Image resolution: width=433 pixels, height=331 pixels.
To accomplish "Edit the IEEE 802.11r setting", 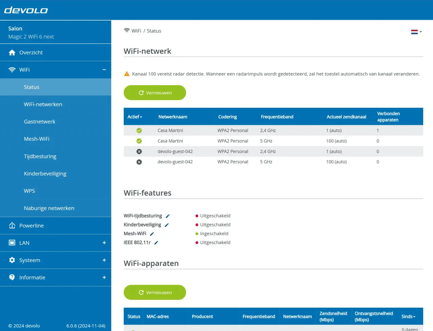I will tap(156, 243).
